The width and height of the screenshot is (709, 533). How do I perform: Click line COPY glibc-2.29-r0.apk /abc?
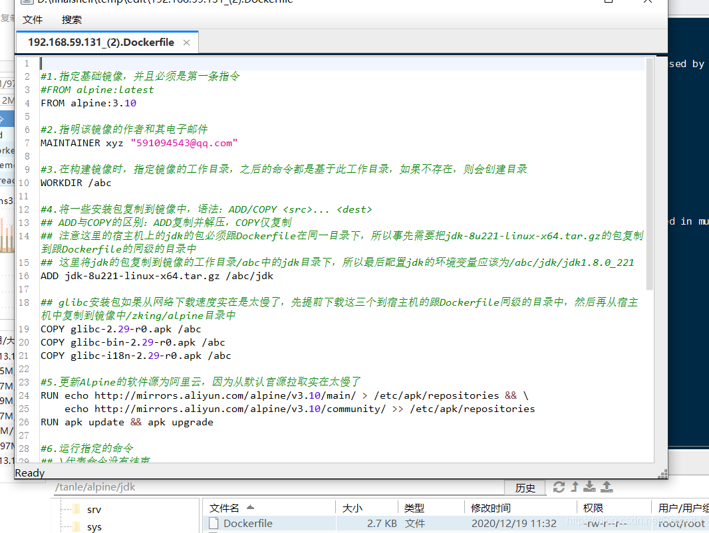coord(121,329)
